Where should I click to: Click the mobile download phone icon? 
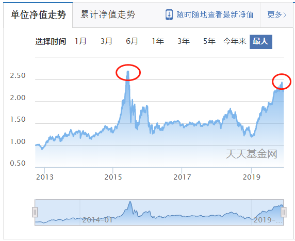pos(169,14)
